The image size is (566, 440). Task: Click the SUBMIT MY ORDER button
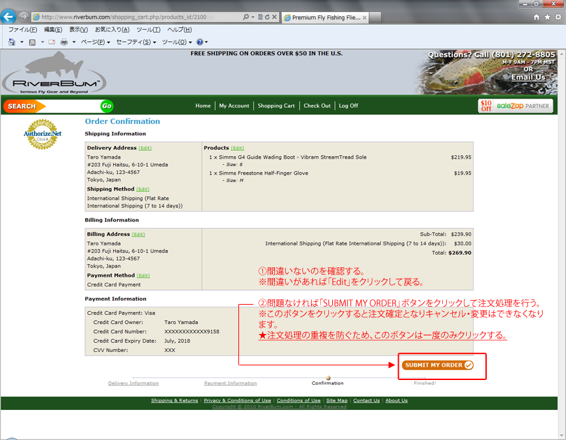437,365
